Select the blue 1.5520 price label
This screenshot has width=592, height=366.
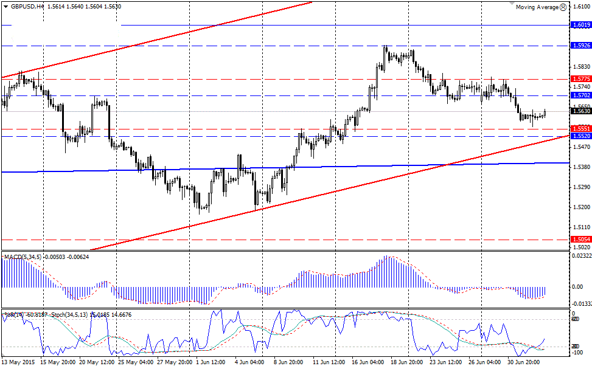582,136
